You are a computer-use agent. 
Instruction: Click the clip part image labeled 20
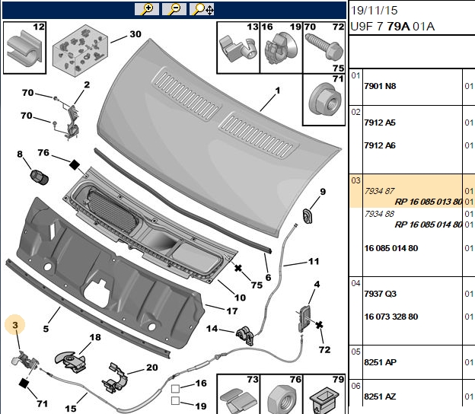[x=115, y=377]
